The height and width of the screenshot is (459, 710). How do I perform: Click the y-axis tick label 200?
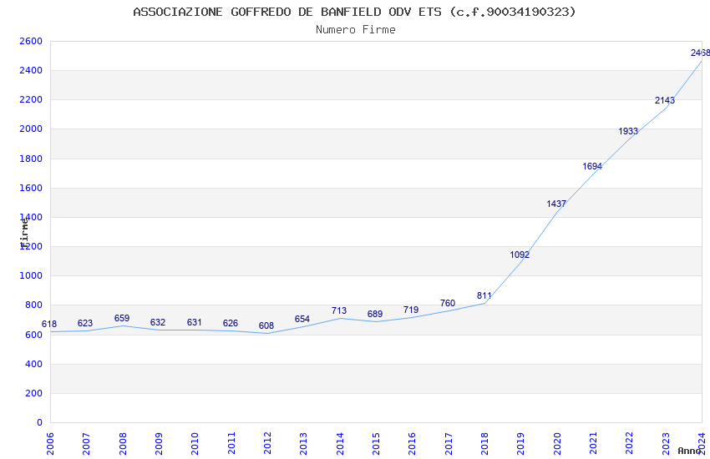click(34, 393)
